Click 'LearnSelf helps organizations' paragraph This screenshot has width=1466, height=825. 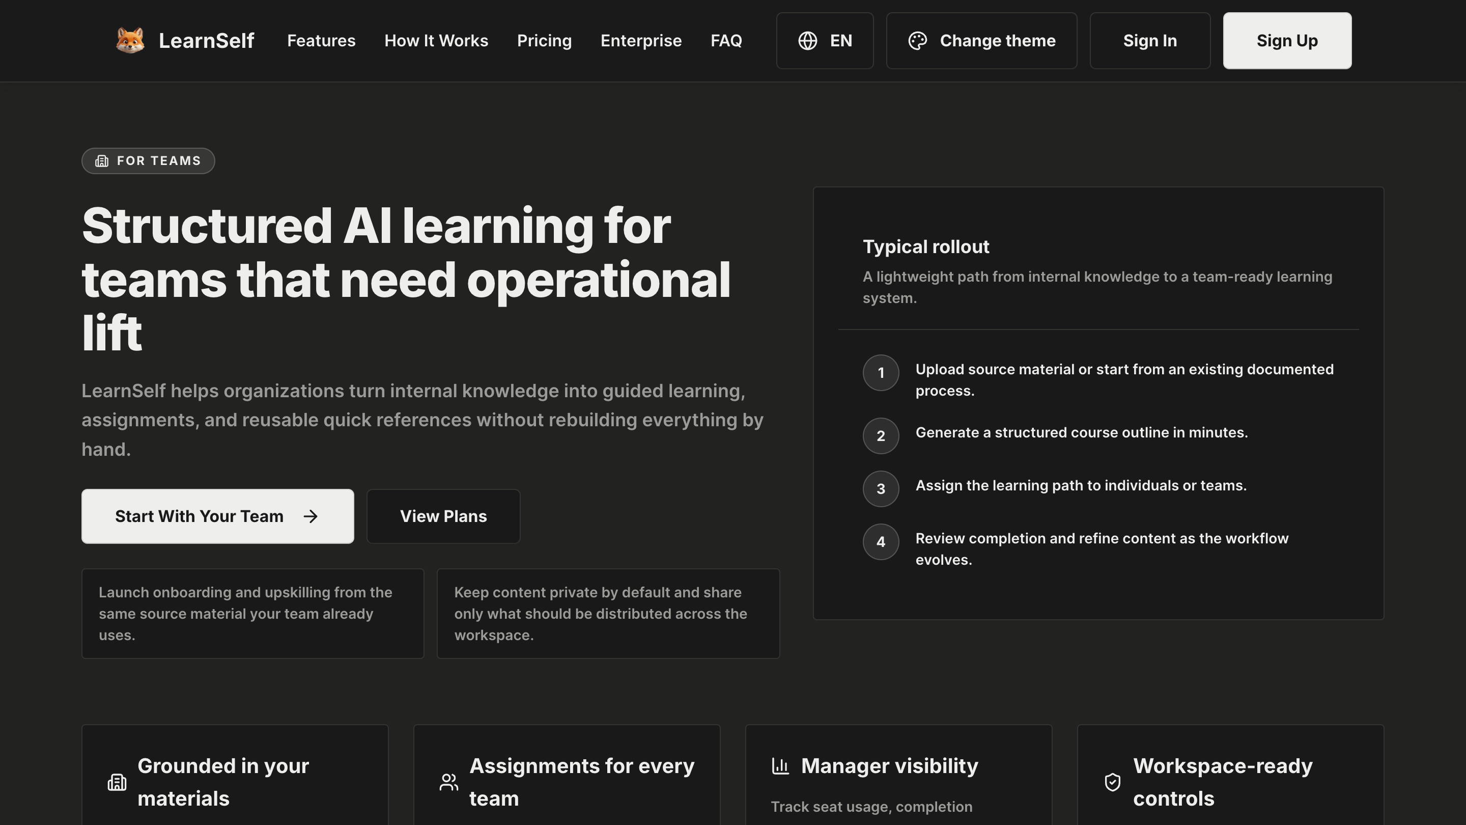click(423, 420)
